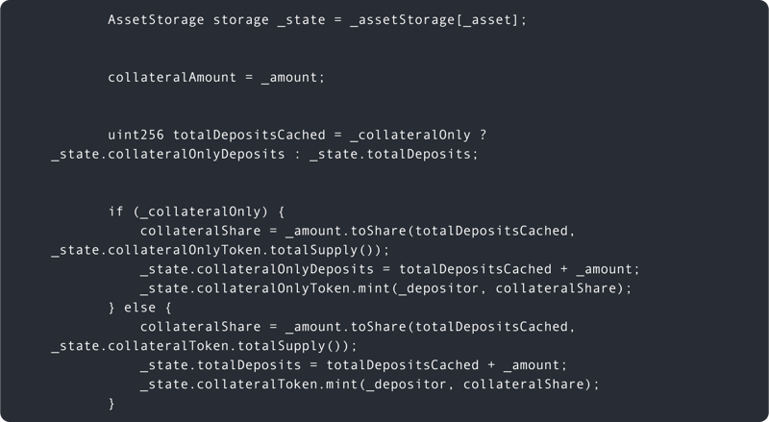Click _state.collateralOnlyDeposits in the ternary expression
This screenshot has width=769, height=422.
point(167,153)
